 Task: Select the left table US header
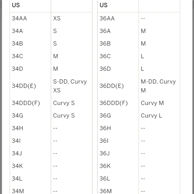point(16,5)
